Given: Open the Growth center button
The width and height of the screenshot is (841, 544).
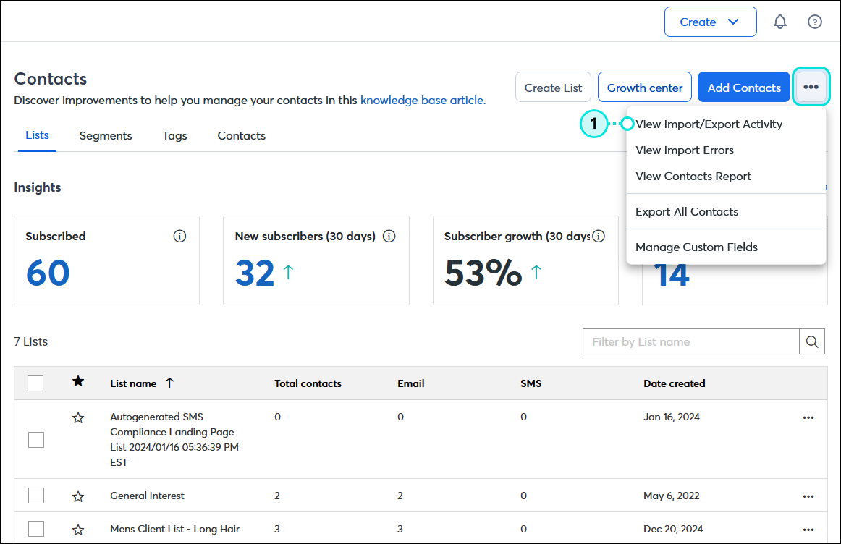Looking at the screenshot, I should point(645,87).
